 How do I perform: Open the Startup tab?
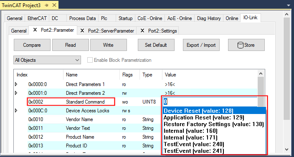point(125,18)
